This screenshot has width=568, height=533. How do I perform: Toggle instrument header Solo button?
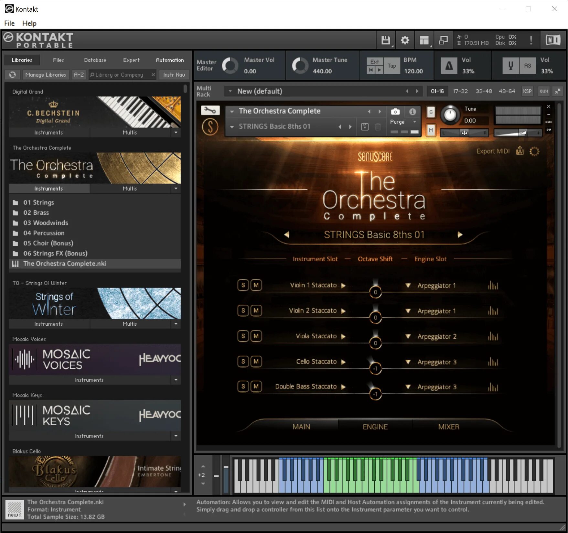pyautogui.click(x=431, y=112)
